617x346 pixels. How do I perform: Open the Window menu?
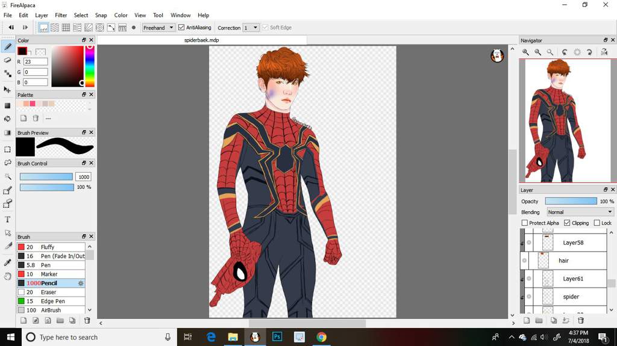[x=181, y=15]
